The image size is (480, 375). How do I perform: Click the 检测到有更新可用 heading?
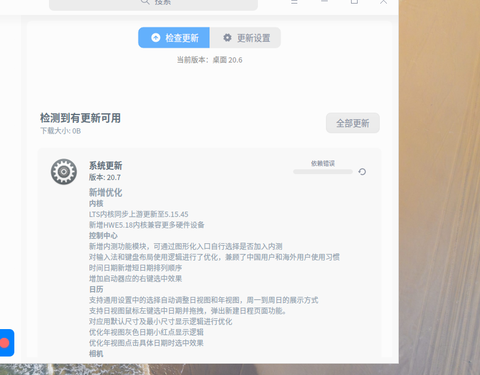click(79, 118)
